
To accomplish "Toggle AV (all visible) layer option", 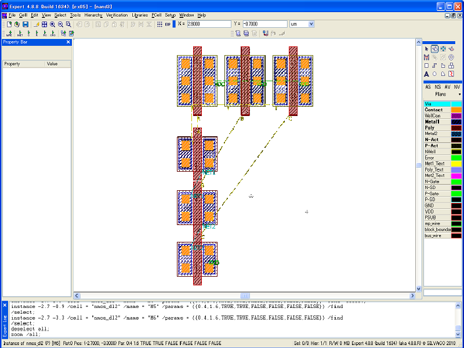I will [447, 86].
